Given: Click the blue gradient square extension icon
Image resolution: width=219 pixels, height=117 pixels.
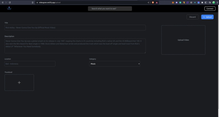Looking at the screenshot, I should tap(198, 2).
